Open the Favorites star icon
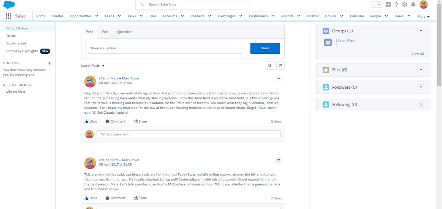442x209 pixels. pos(374,4)
